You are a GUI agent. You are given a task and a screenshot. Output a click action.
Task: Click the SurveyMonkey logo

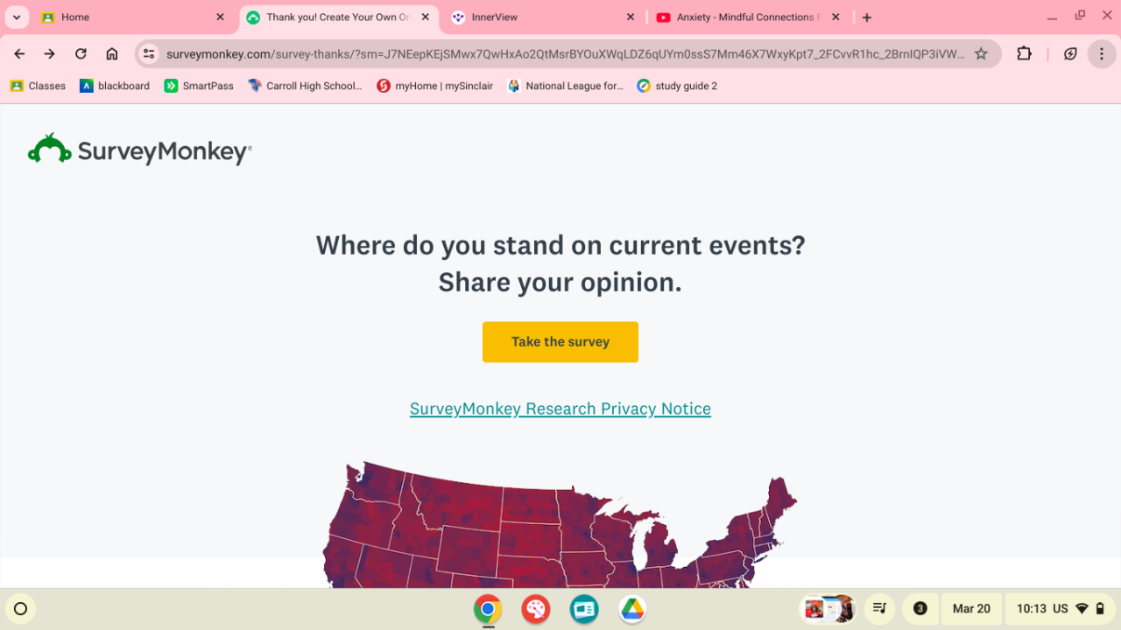(x=140, y=150)
